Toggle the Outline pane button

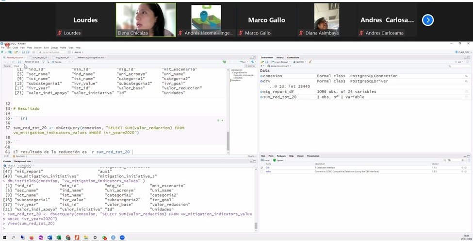pyautogui.click(x=250, y=66)
